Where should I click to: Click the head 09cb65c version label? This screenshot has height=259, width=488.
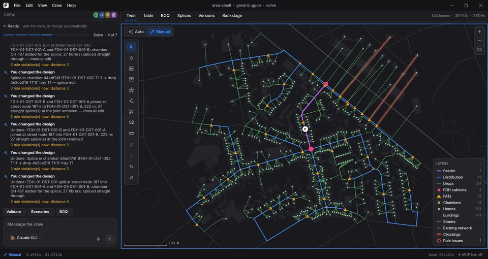tap(441, 254)
